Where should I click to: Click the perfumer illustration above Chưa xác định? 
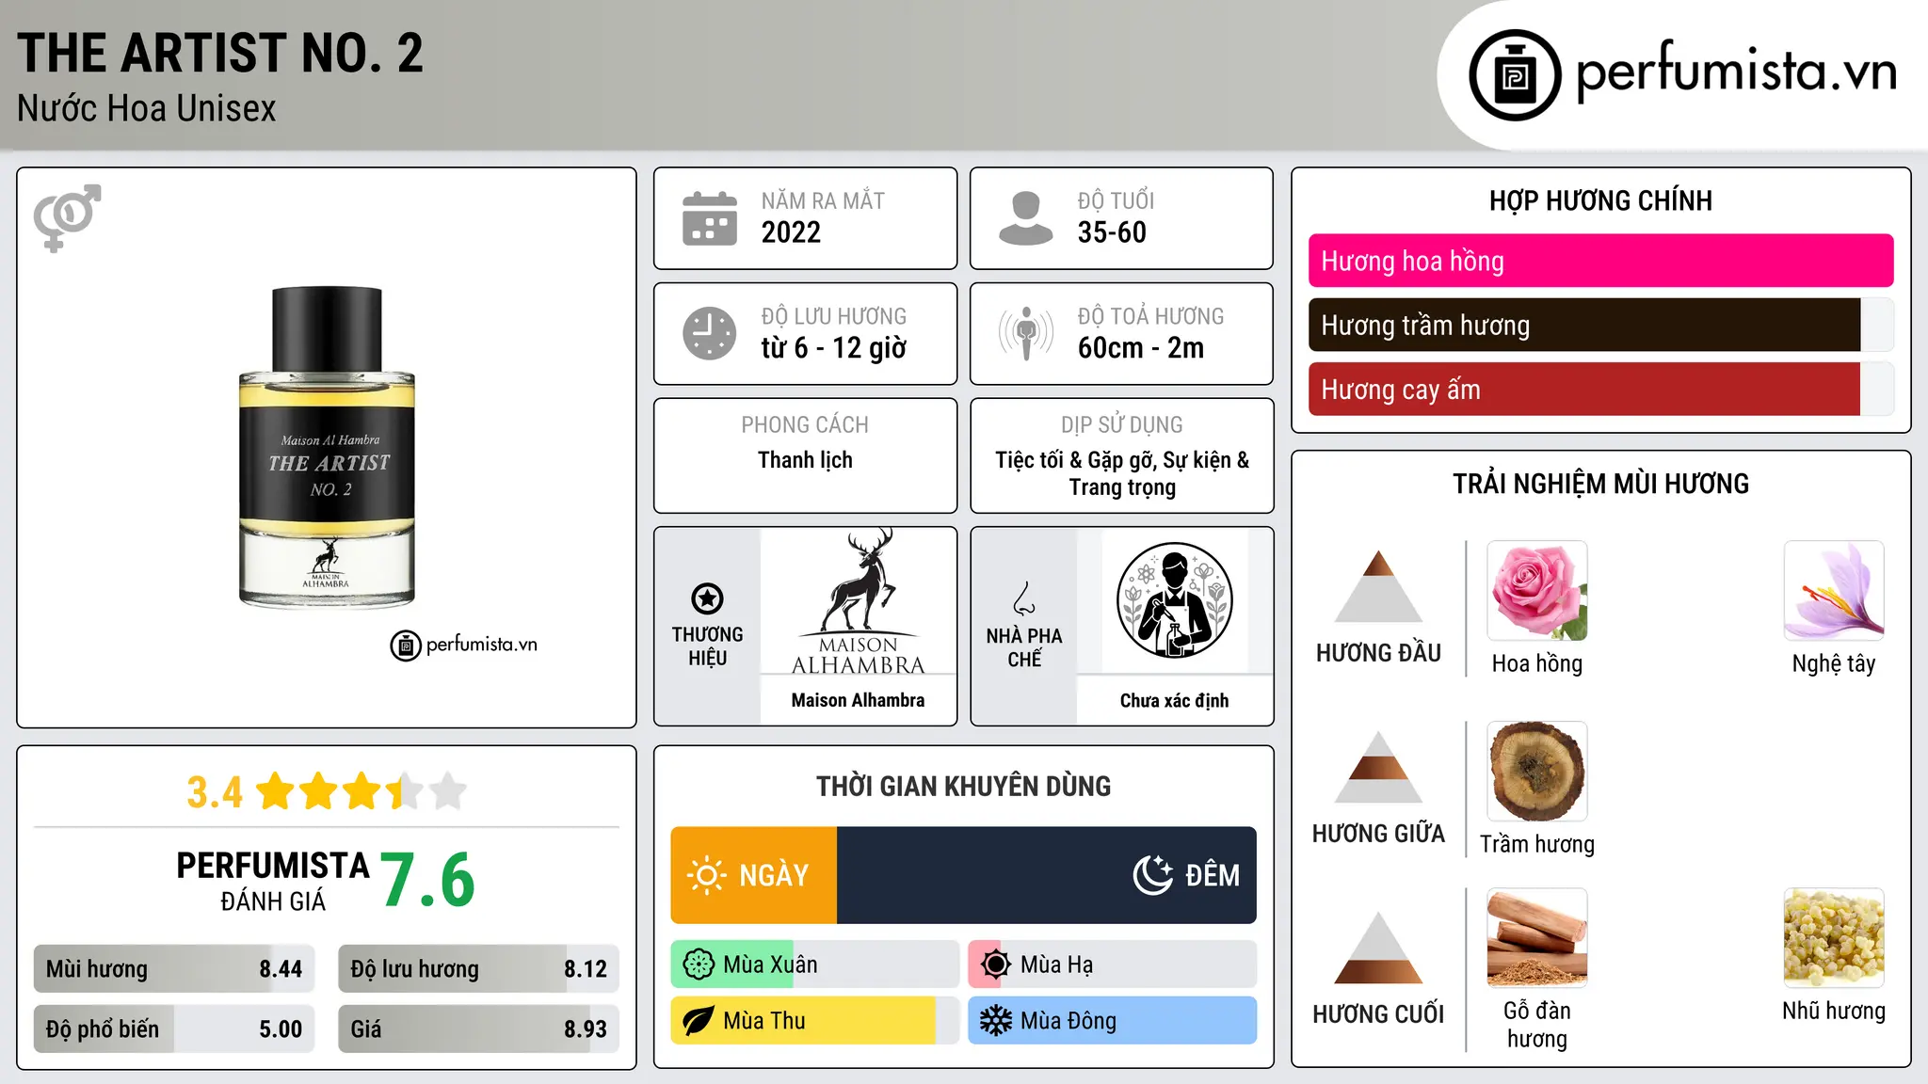[1174, 600]
